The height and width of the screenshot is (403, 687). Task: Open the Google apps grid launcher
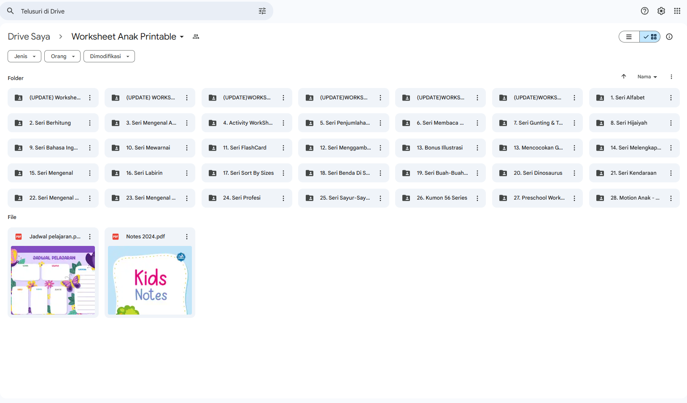[x=677, y=11]
